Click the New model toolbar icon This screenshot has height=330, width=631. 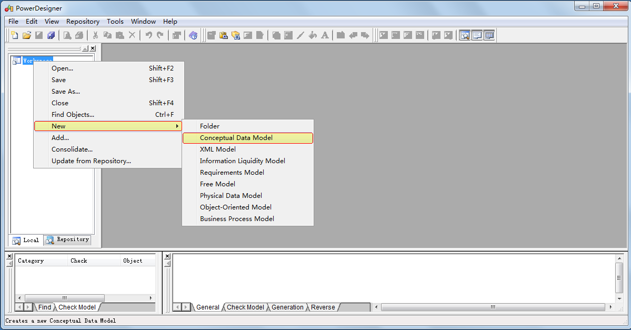click(x=15, y=35)
